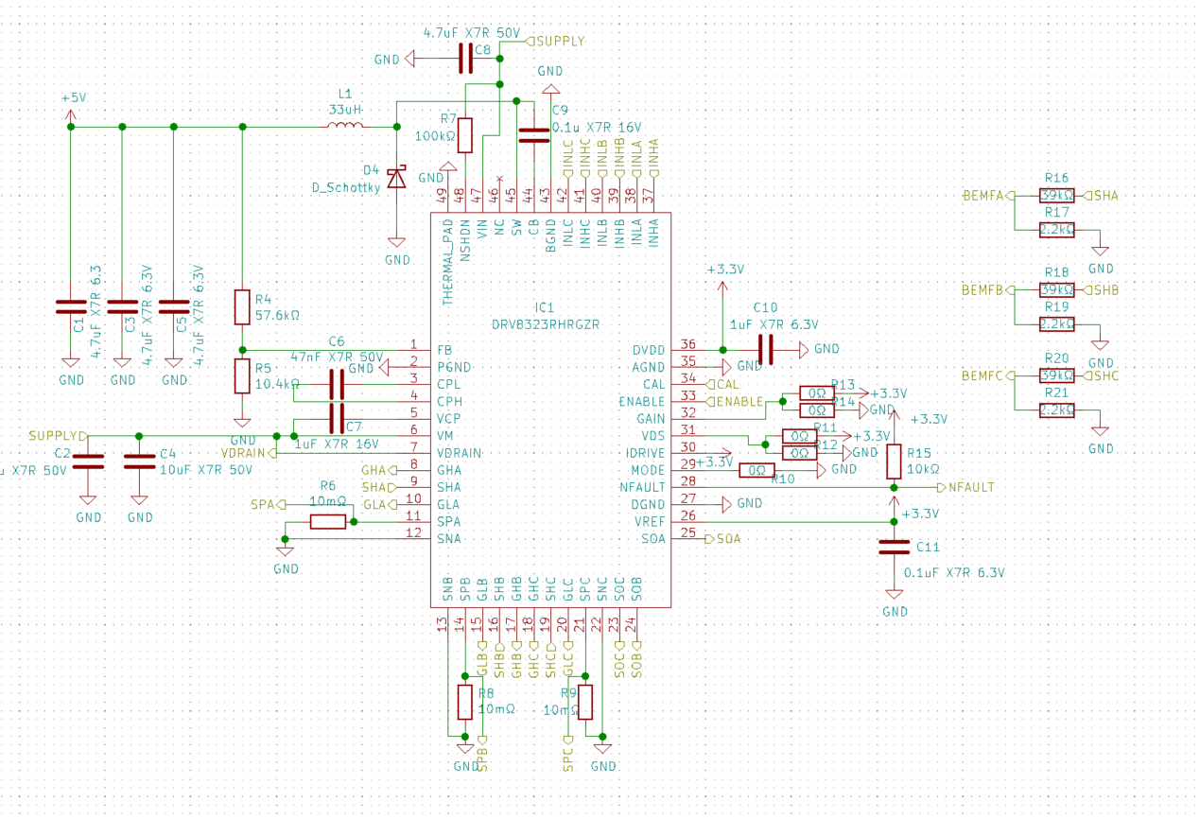Image resolution: width=1200 pixels, height=819 pixels.
Task: Click the C6 47nF capacitor symbol
Action: pyautogui.click(x=336, y=385)
